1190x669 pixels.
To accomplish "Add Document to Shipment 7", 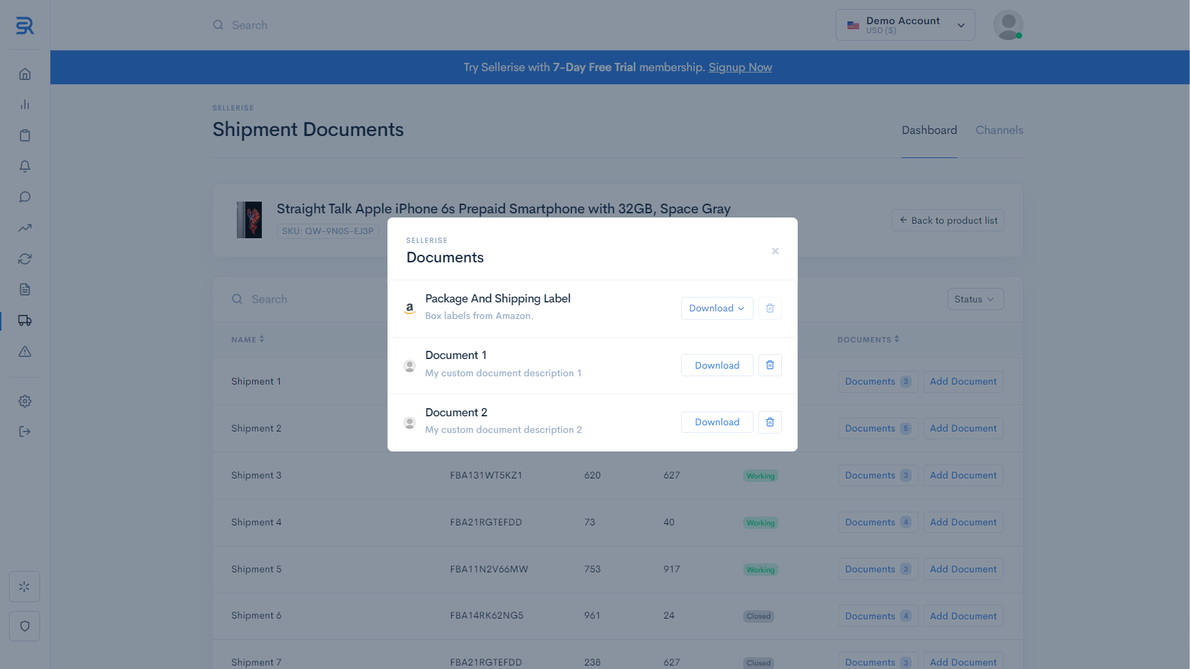I will pyautogui.click(x=963, y=661).
